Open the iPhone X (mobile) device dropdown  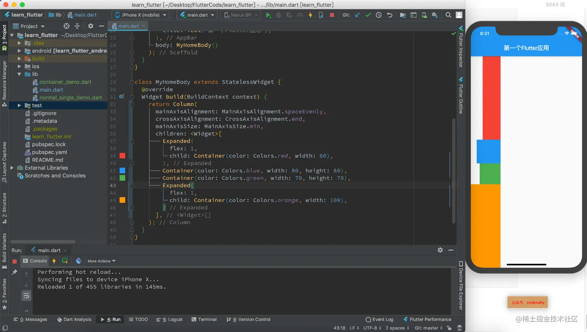[140, 15]
